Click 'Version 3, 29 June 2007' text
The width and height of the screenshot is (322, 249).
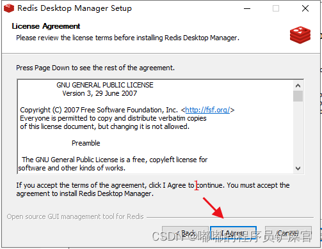point(100,93)
